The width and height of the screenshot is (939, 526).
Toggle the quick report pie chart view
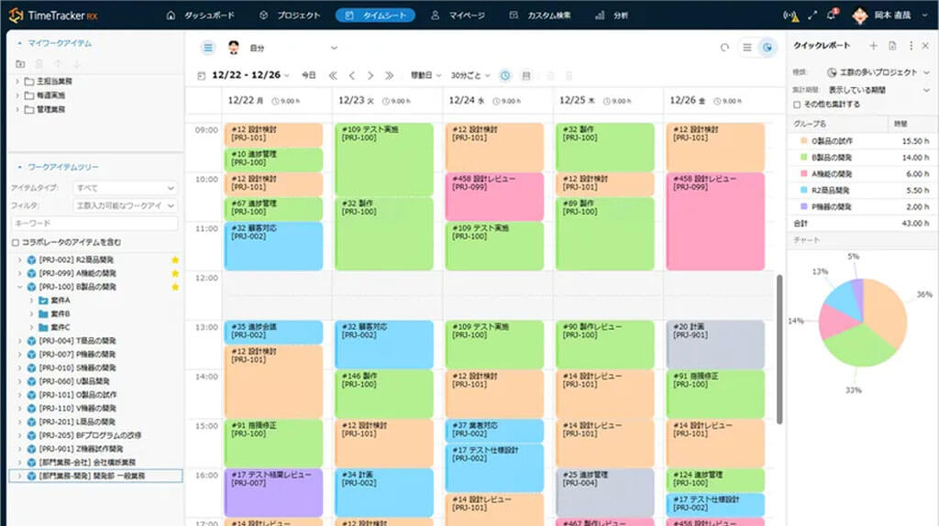tap(768, 48)
